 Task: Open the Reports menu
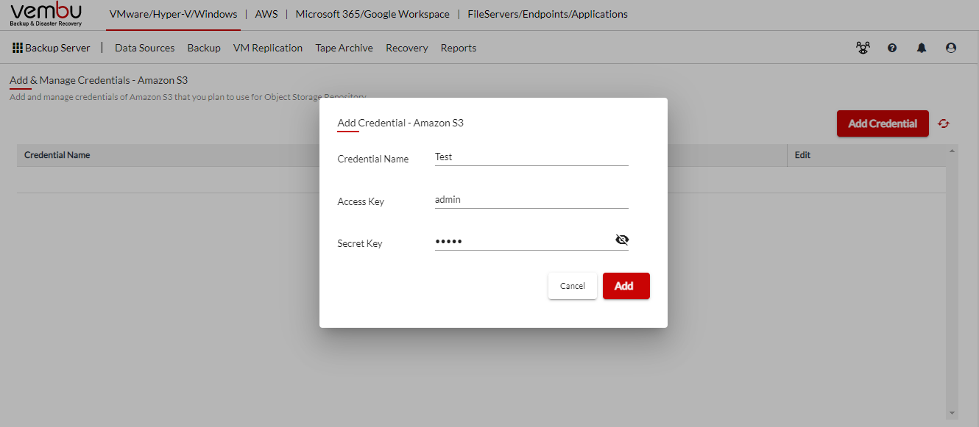(x=459, y=48)
